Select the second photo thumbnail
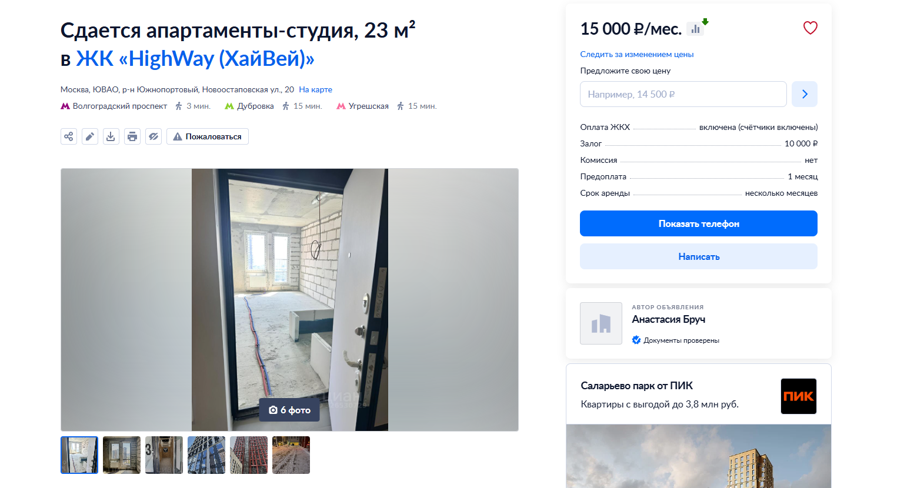Screen dimensions: 924x488 122,455
